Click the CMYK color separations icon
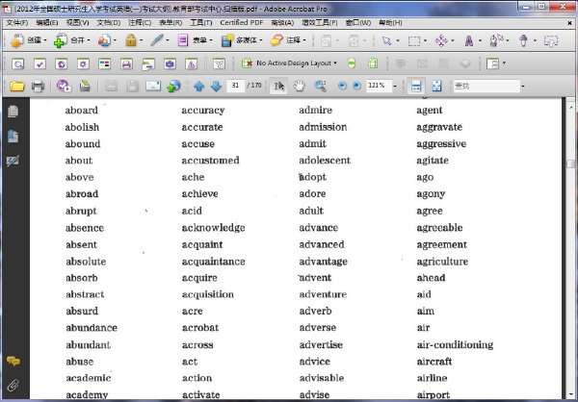The image size is (578, 402). click(105, 64)
